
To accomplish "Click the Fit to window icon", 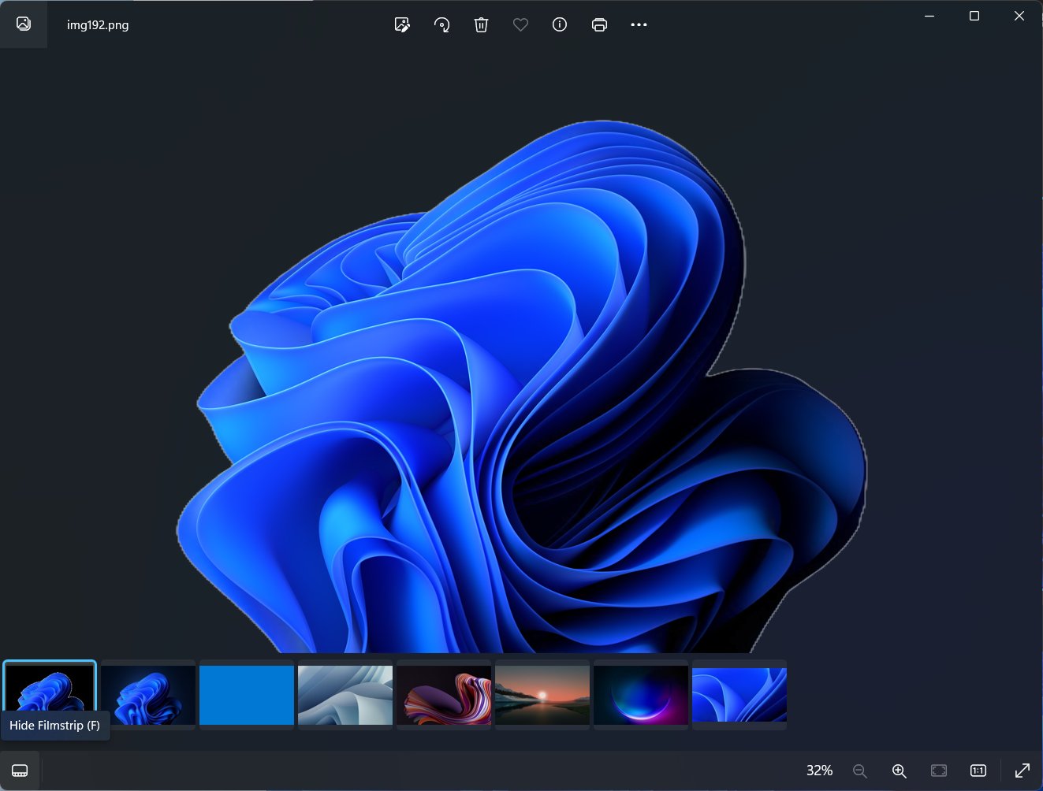I will [939, 771].
